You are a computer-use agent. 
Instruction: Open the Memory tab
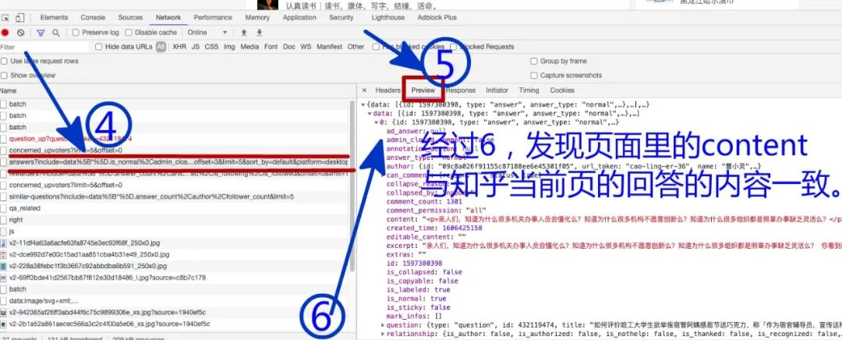pos(257,18)
